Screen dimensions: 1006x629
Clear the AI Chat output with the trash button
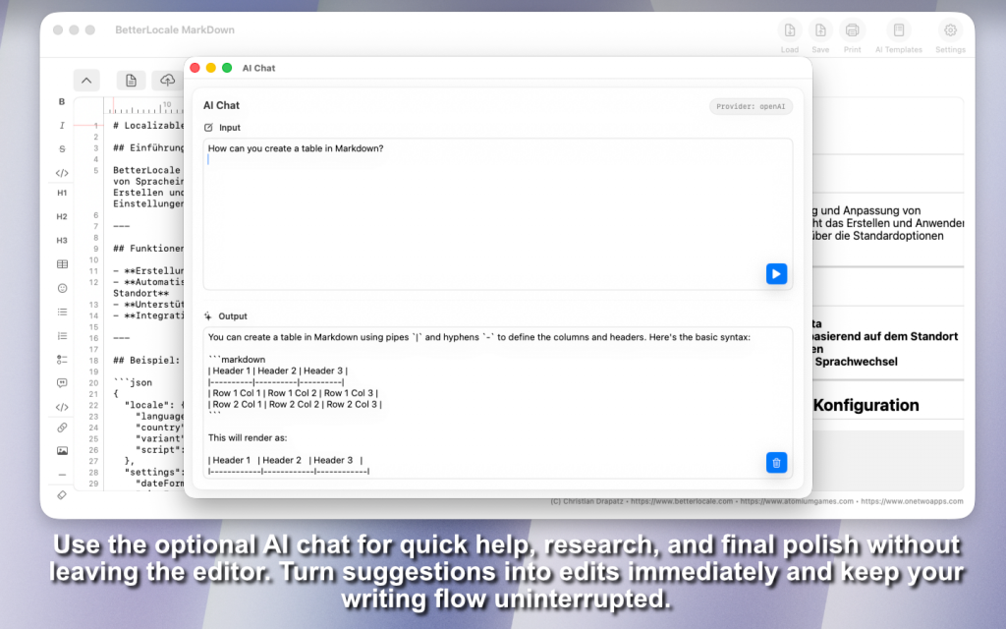click(776, 462)
